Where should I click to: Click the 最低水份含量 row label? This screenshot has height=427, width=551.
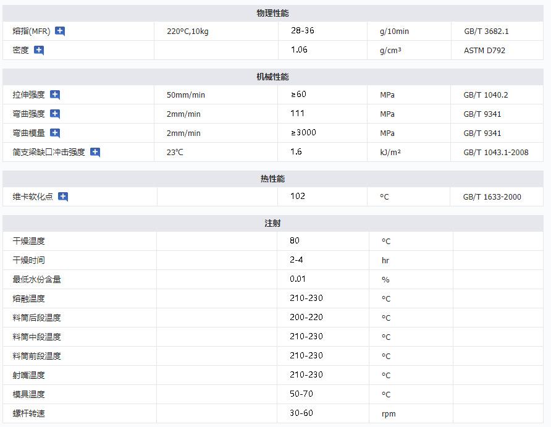click(x=36, y=279)
